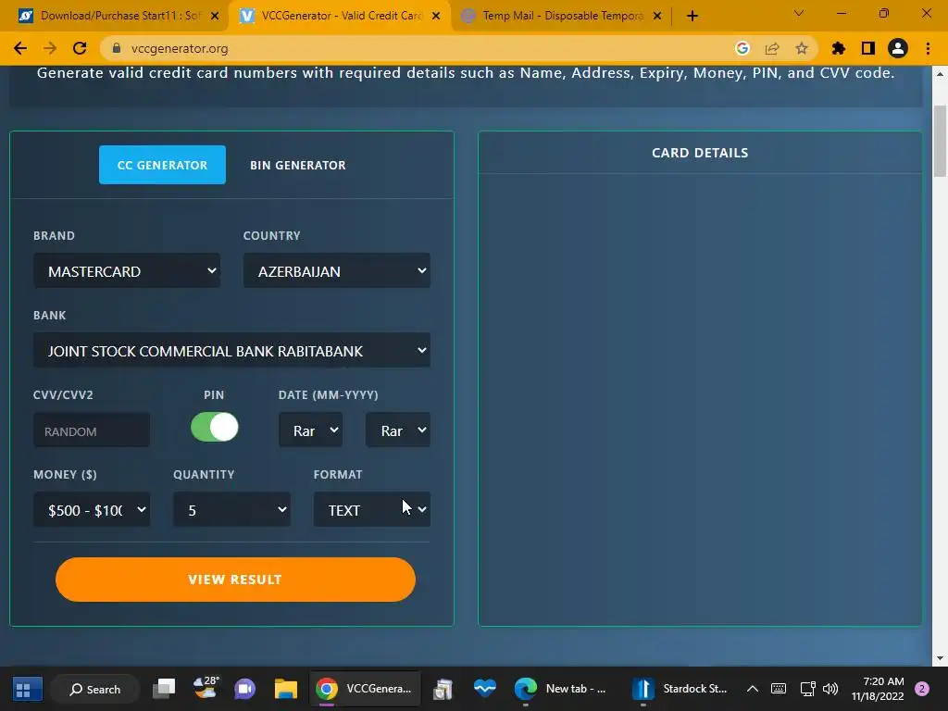Open Google icon in address bar
Screen dimensions: 948x711
click(x=742, y=48)
